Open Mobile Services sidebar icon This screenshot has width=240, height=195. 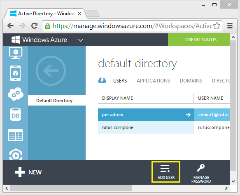coord(15,73)
